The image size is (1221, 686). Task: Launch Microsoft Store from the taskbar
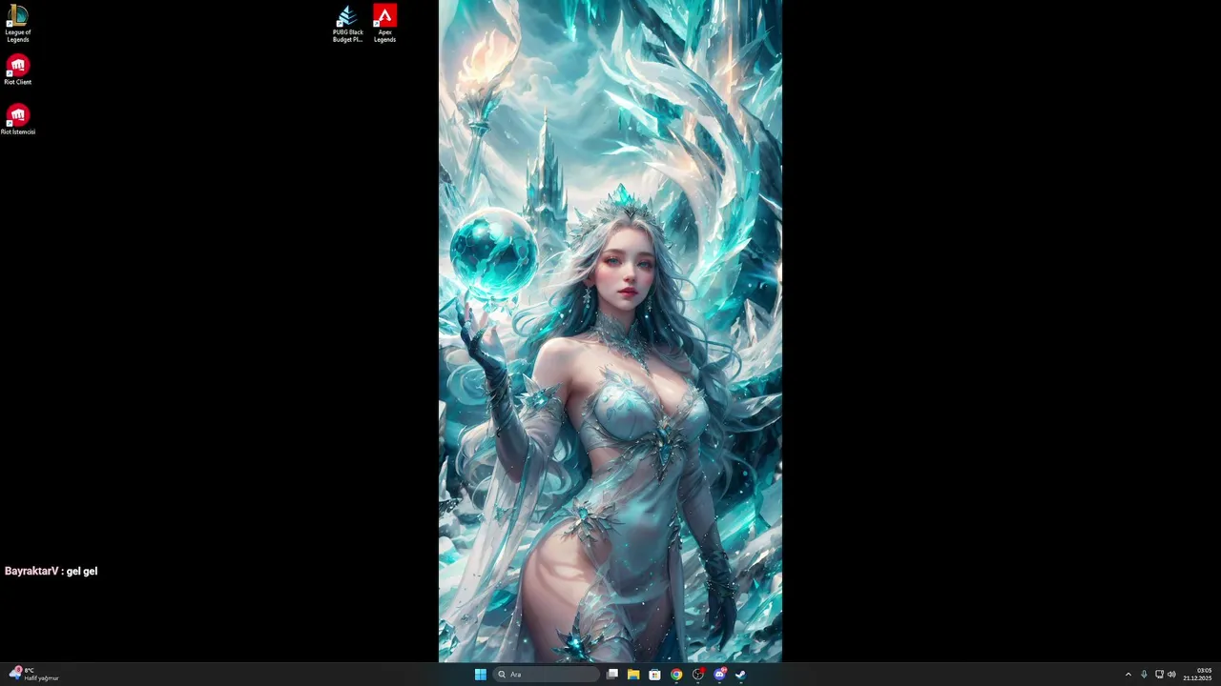[654, 675]
